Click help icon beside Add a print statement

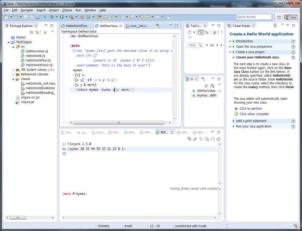tap(293, 121)
